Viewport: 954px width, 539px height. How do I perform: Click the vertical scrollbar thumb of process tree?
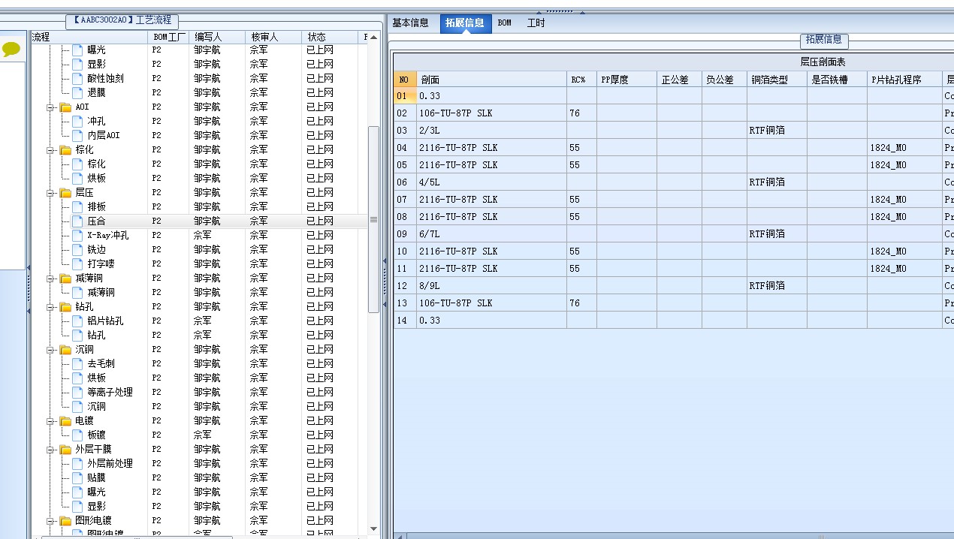(x=373, y=219)
